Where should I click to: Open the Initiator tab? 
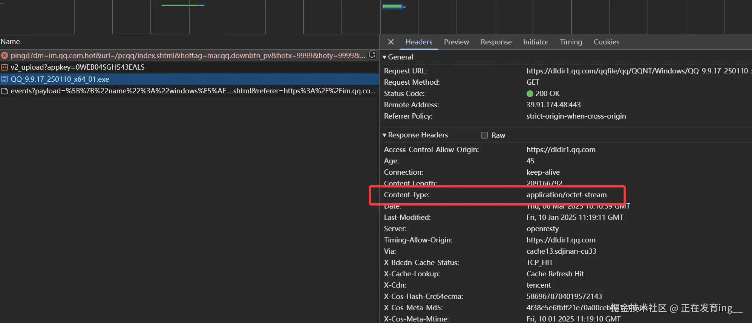(x=536, y=42)
